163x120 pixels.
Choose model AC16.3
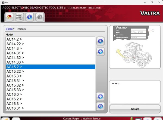[51, 104]
